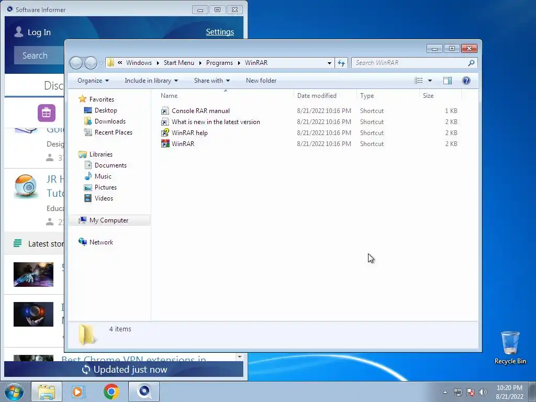Click the Favorites star in navigation pane
Screen dimensions: 536x402
[82, 99]
